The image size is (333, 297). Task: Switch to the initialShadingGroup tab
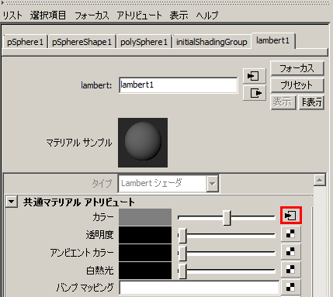coord(212,42)
